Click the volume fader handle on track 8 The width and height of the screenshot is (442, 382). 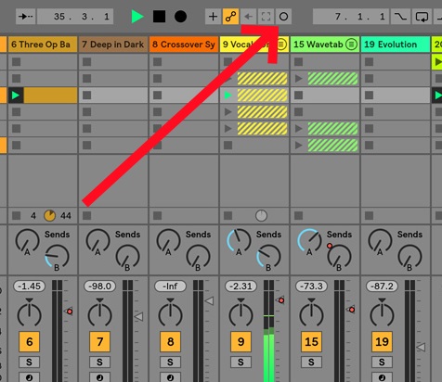(209, 300)
